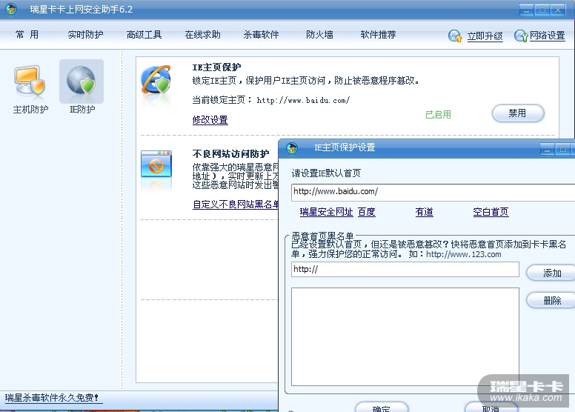Disable IE homepage protection with 禁用 button
Viewport: 575px width, 412px height.
pos(518,113)
